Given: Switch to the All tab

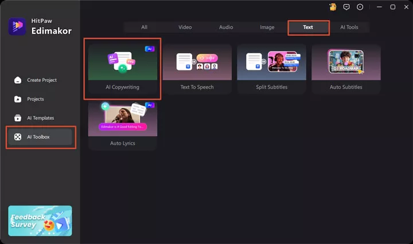Looking at the screenshot, I should click(144, 27).
